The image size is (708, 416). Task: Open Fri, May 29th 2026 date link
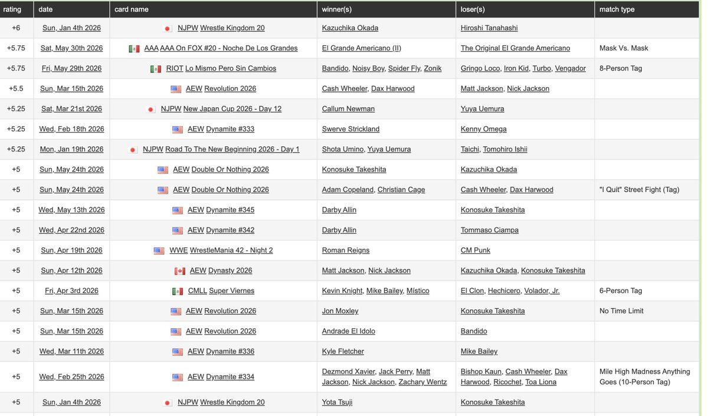pos(71,68)
